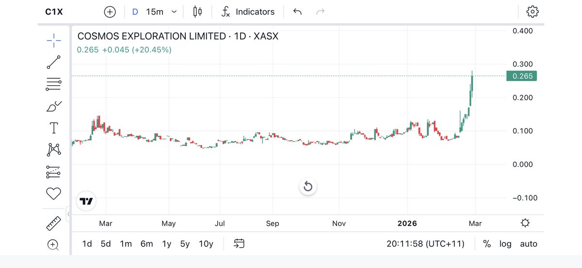Viewport: 582px width, 268px height.
Task: Open the C1X symbol search
Action: (x=53, y=12)
